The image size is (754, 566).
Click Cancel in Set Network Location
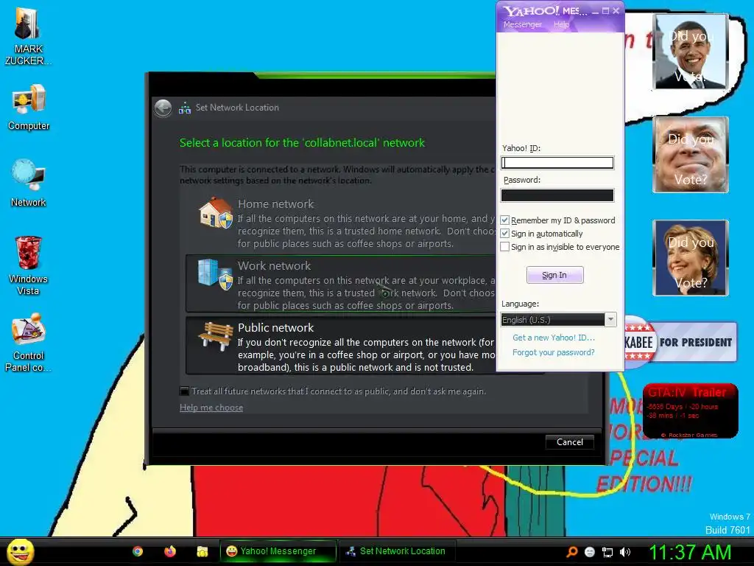point(570,442)
